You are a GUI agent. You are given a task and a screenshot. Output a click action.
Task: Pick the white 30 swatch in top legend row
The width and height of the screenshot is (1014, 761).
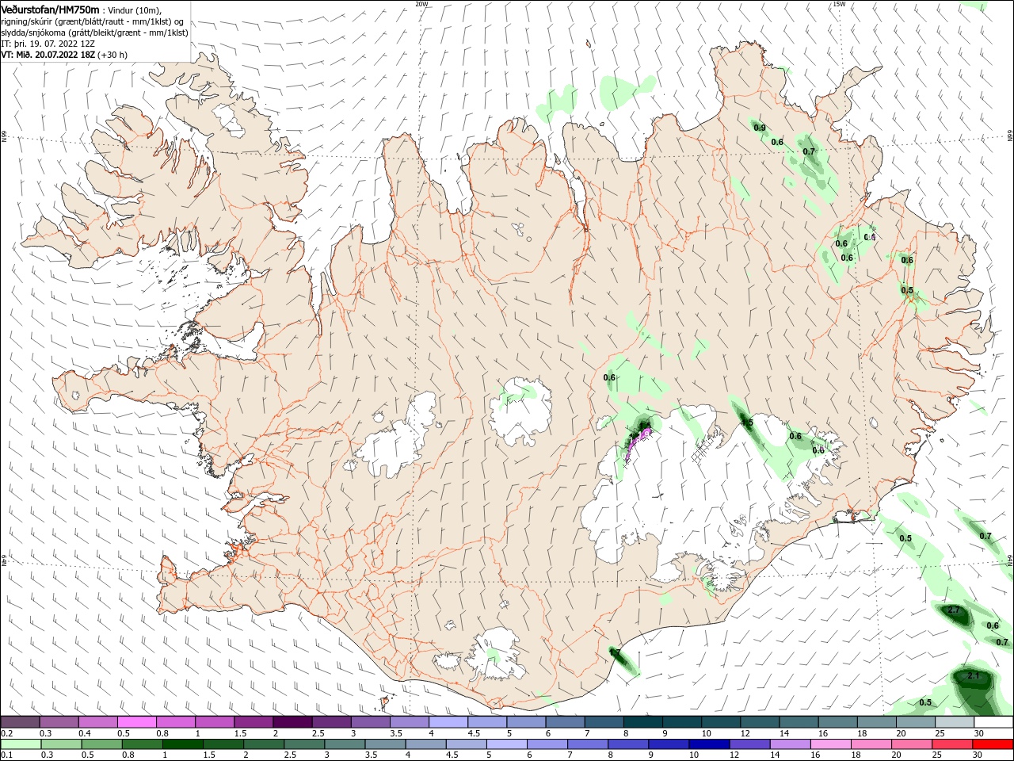[993, 722]
